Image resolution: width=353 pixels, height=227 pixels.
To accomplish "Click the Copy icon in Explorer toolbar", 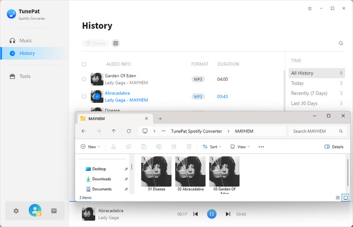I will [x=128, y=147].
